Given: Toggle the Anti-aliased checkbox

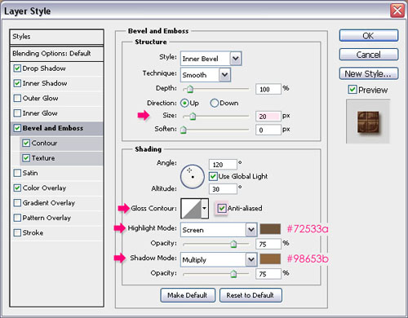Looking at the screenshot, I should pyautogui.click(x=222, y=209).
